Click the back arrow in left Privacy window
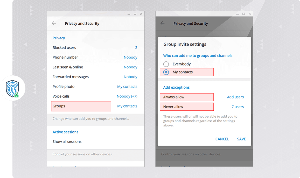This screenshot has width=300, height=178. coord(54,23)
